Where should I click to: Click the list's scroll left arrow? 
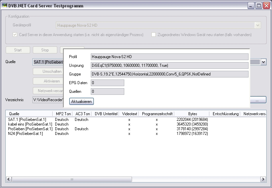click(9, 179)
